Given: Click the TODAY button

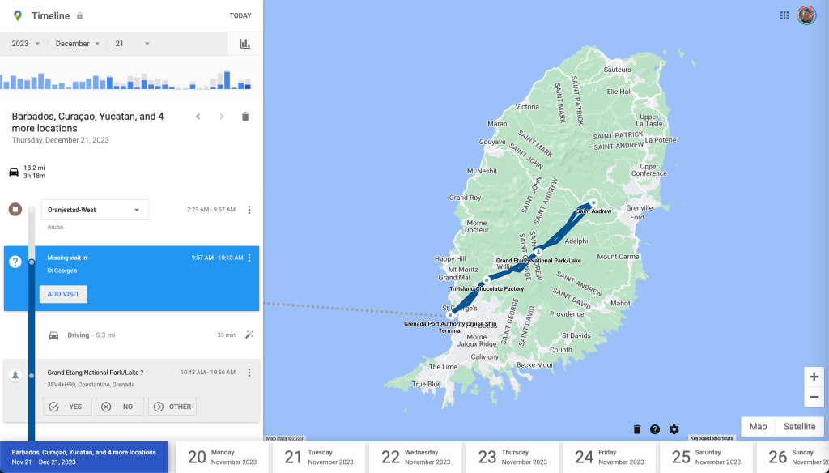Looking at the screenshot, I should coord(240,15).
